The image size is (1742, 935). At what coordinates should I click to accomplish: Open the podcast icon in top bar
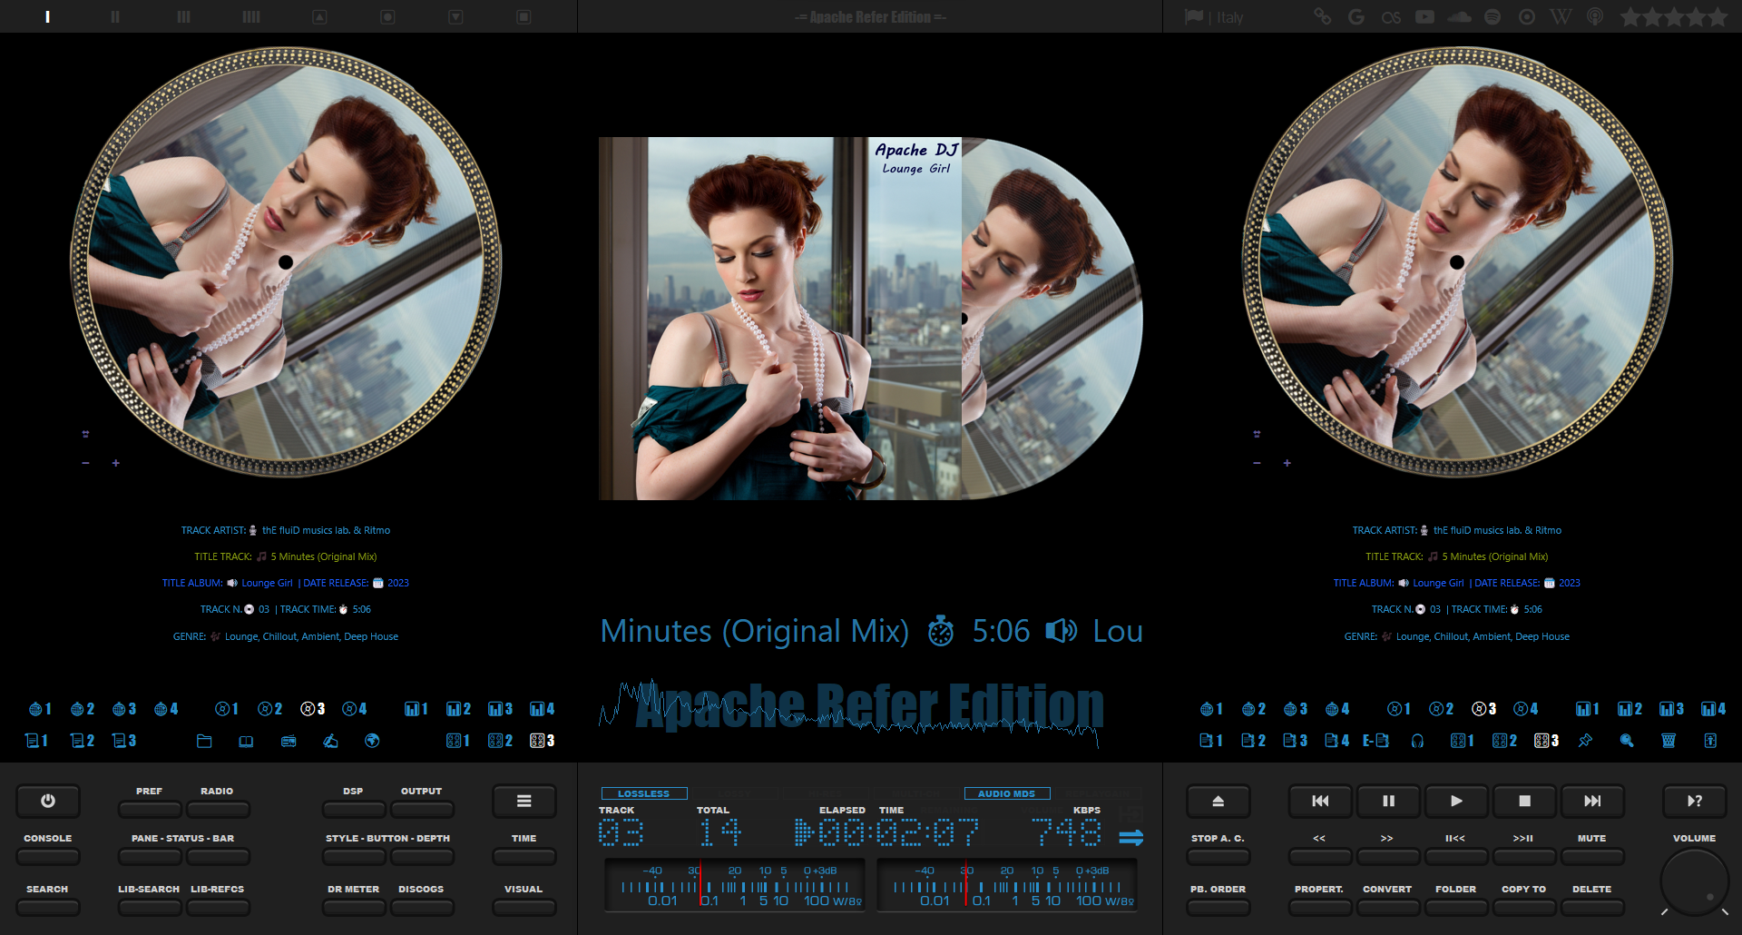(1595, 16)
